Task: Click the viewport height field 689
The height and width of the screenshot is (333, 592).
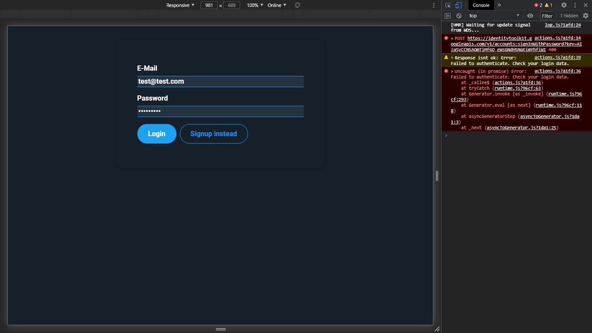Action: coord(231,5)
